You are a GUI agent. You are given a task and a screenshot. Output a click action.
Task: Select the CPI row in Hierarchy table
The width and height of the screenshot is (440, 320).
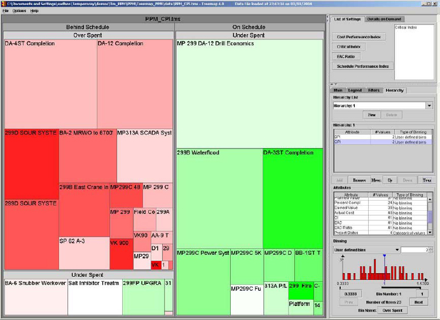[x=383, y=142]
